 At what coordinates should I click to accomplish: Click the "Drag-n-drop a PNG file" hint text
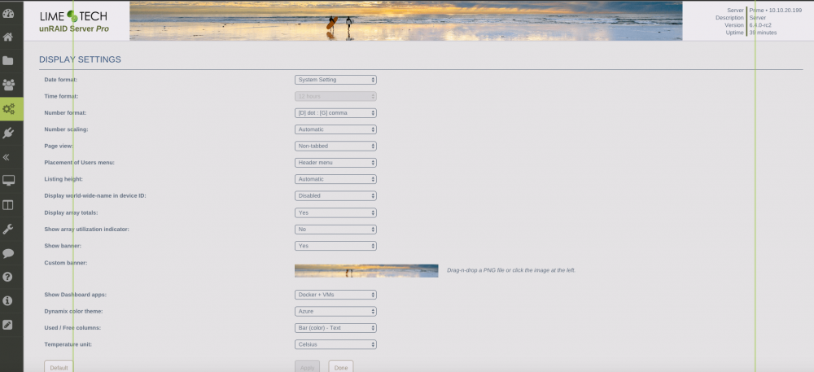pos(511,270)
